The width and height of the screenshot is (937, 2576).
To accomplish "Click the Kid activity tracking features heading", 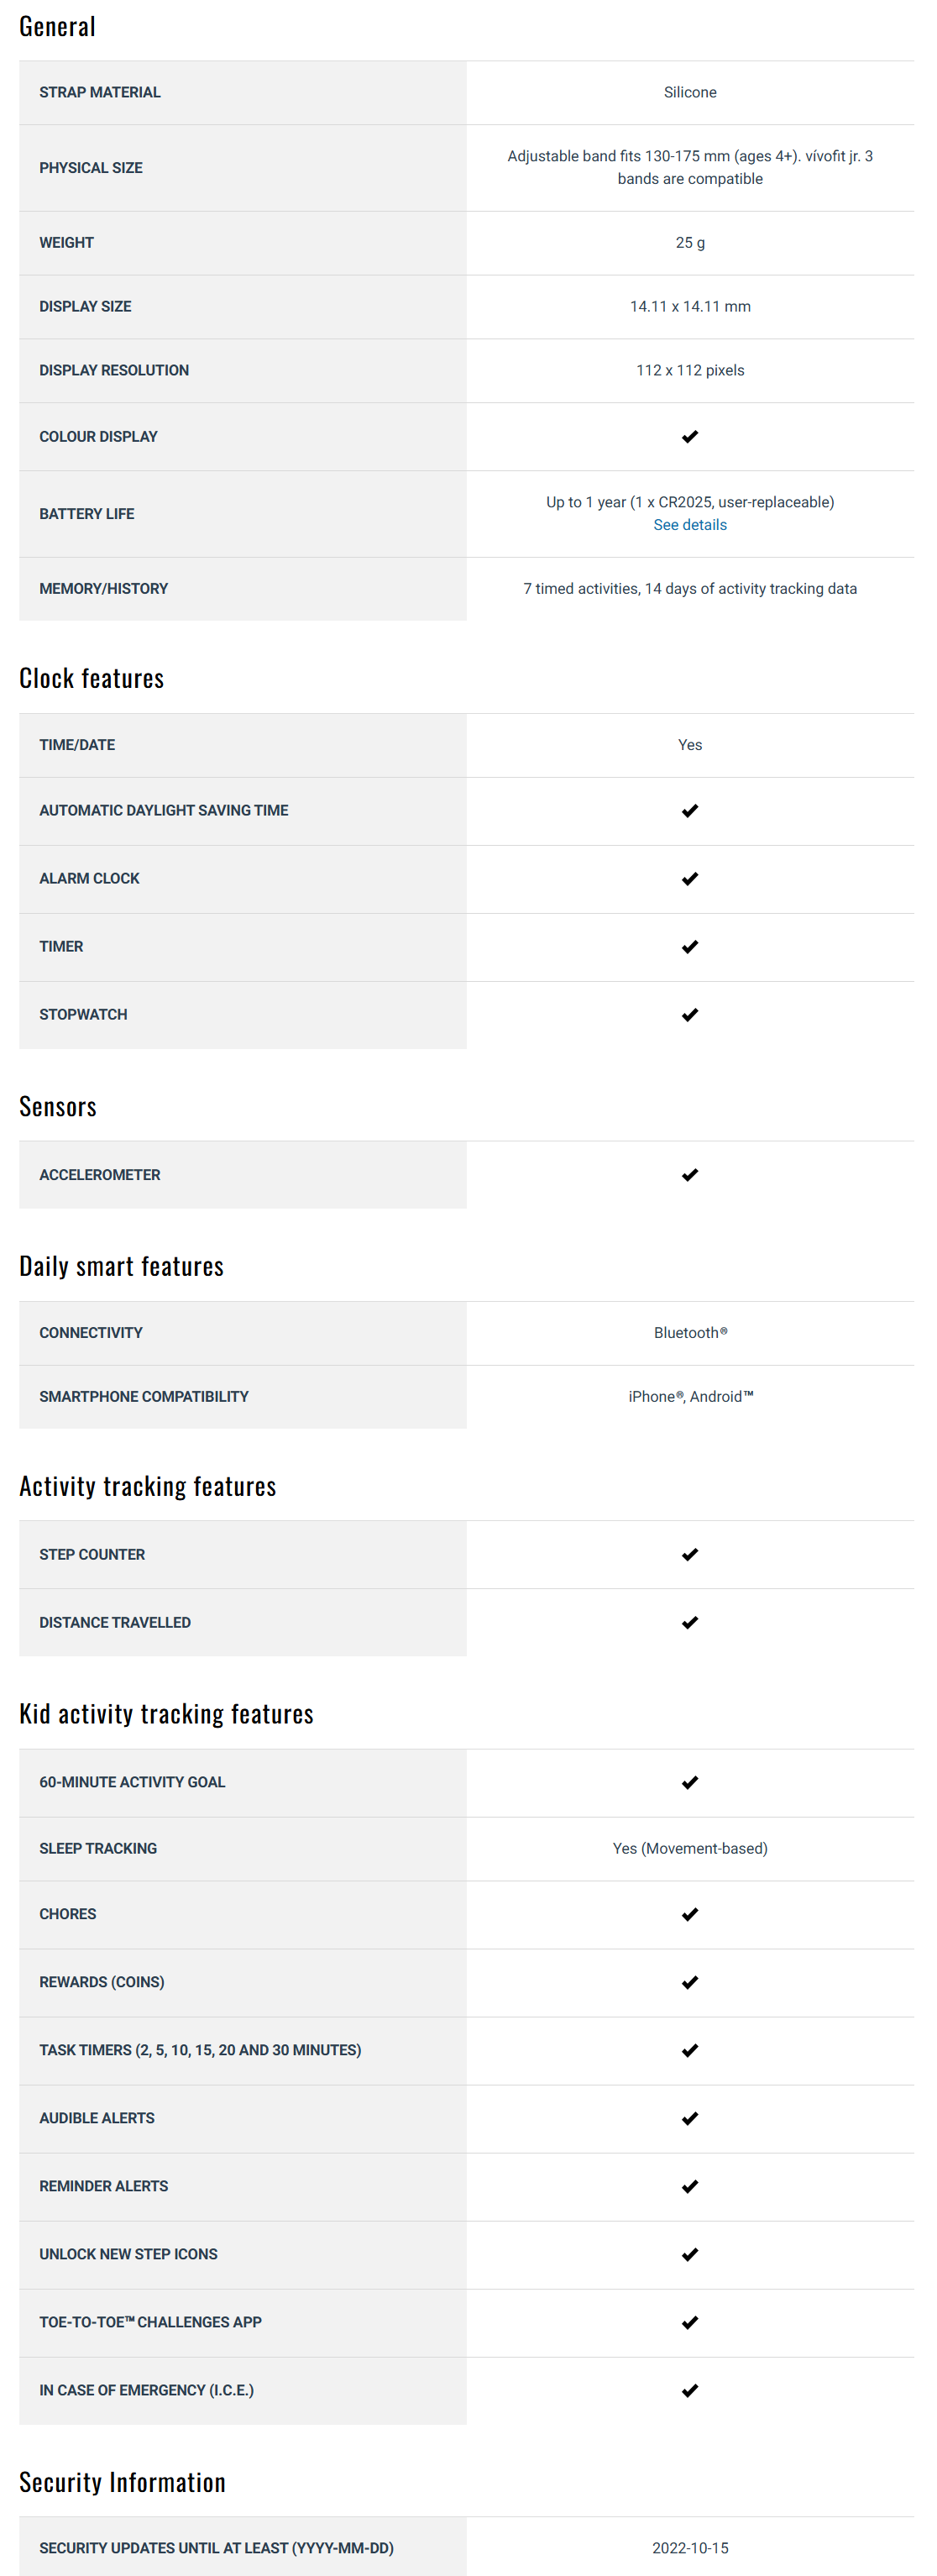I will point(166,1714).
